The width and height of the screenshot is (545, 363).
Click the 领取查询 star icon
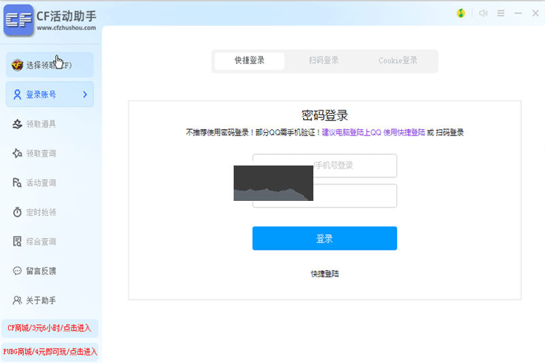tap(17, 153)
